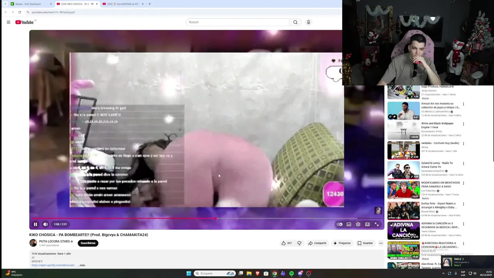Open the Spotify link in description
Screen dimensions: 494x278
[x=53, y=265]
